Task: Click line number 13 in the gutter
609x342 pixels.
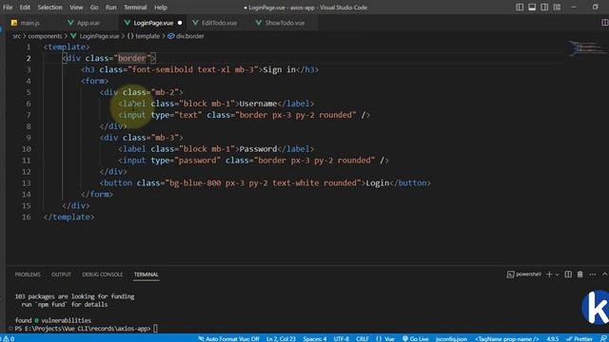Action: coord(27,183)
